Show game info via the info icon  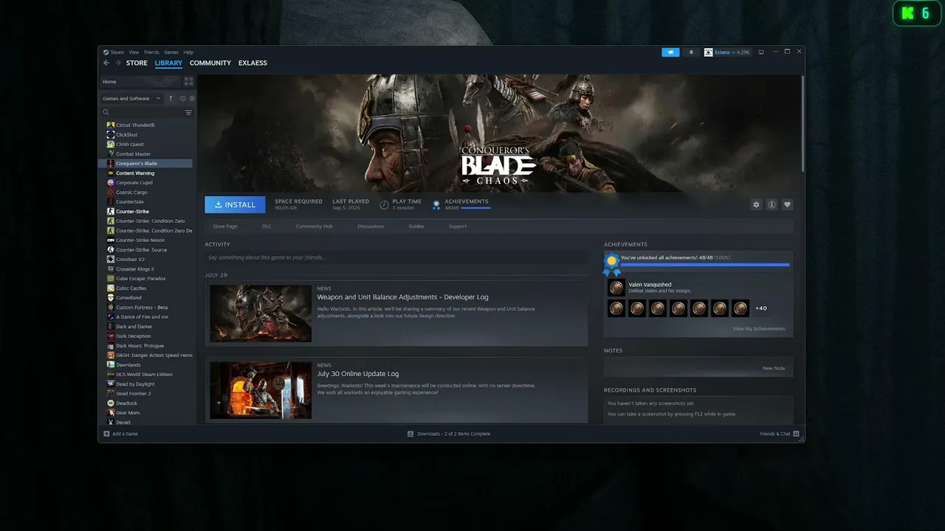(x=772, y=204)
